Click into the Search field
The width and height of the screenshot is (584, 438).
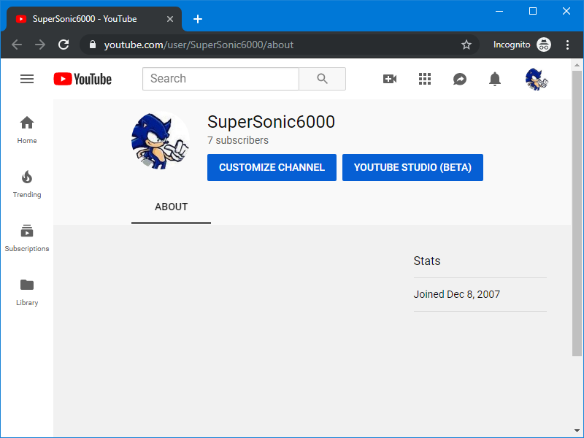[x=220, y=79]
